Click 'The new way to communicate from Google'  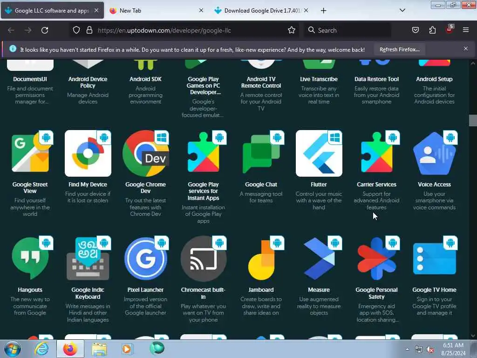(30, 306)
